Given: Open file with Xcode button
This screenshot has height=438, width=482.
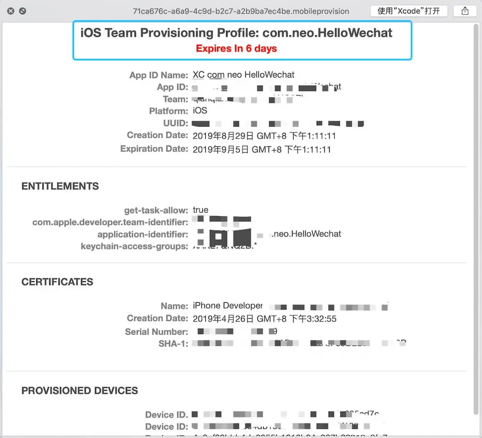Looking at the screenshot, I should pos(409,11).
